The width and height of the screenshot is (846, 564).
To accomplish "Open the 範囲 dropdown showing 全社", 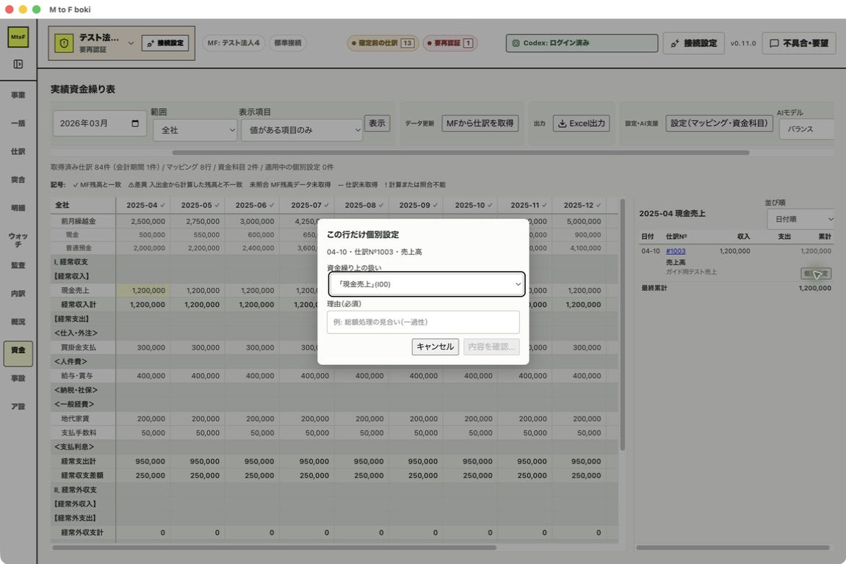I will coord(195,130).
